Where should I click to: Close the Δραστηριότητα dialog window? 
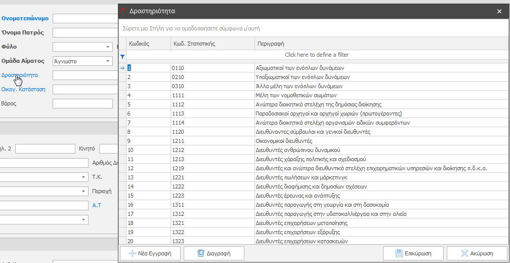click(499, 11)
